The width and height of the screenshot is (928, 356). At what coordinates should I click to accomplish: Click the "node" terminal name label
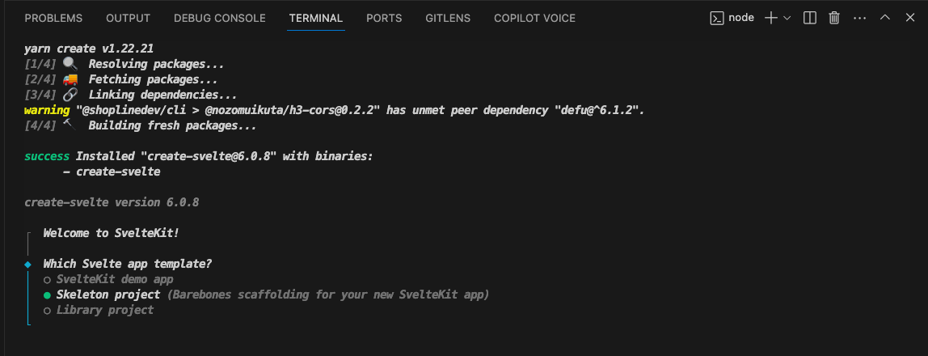tap(741, 18)
